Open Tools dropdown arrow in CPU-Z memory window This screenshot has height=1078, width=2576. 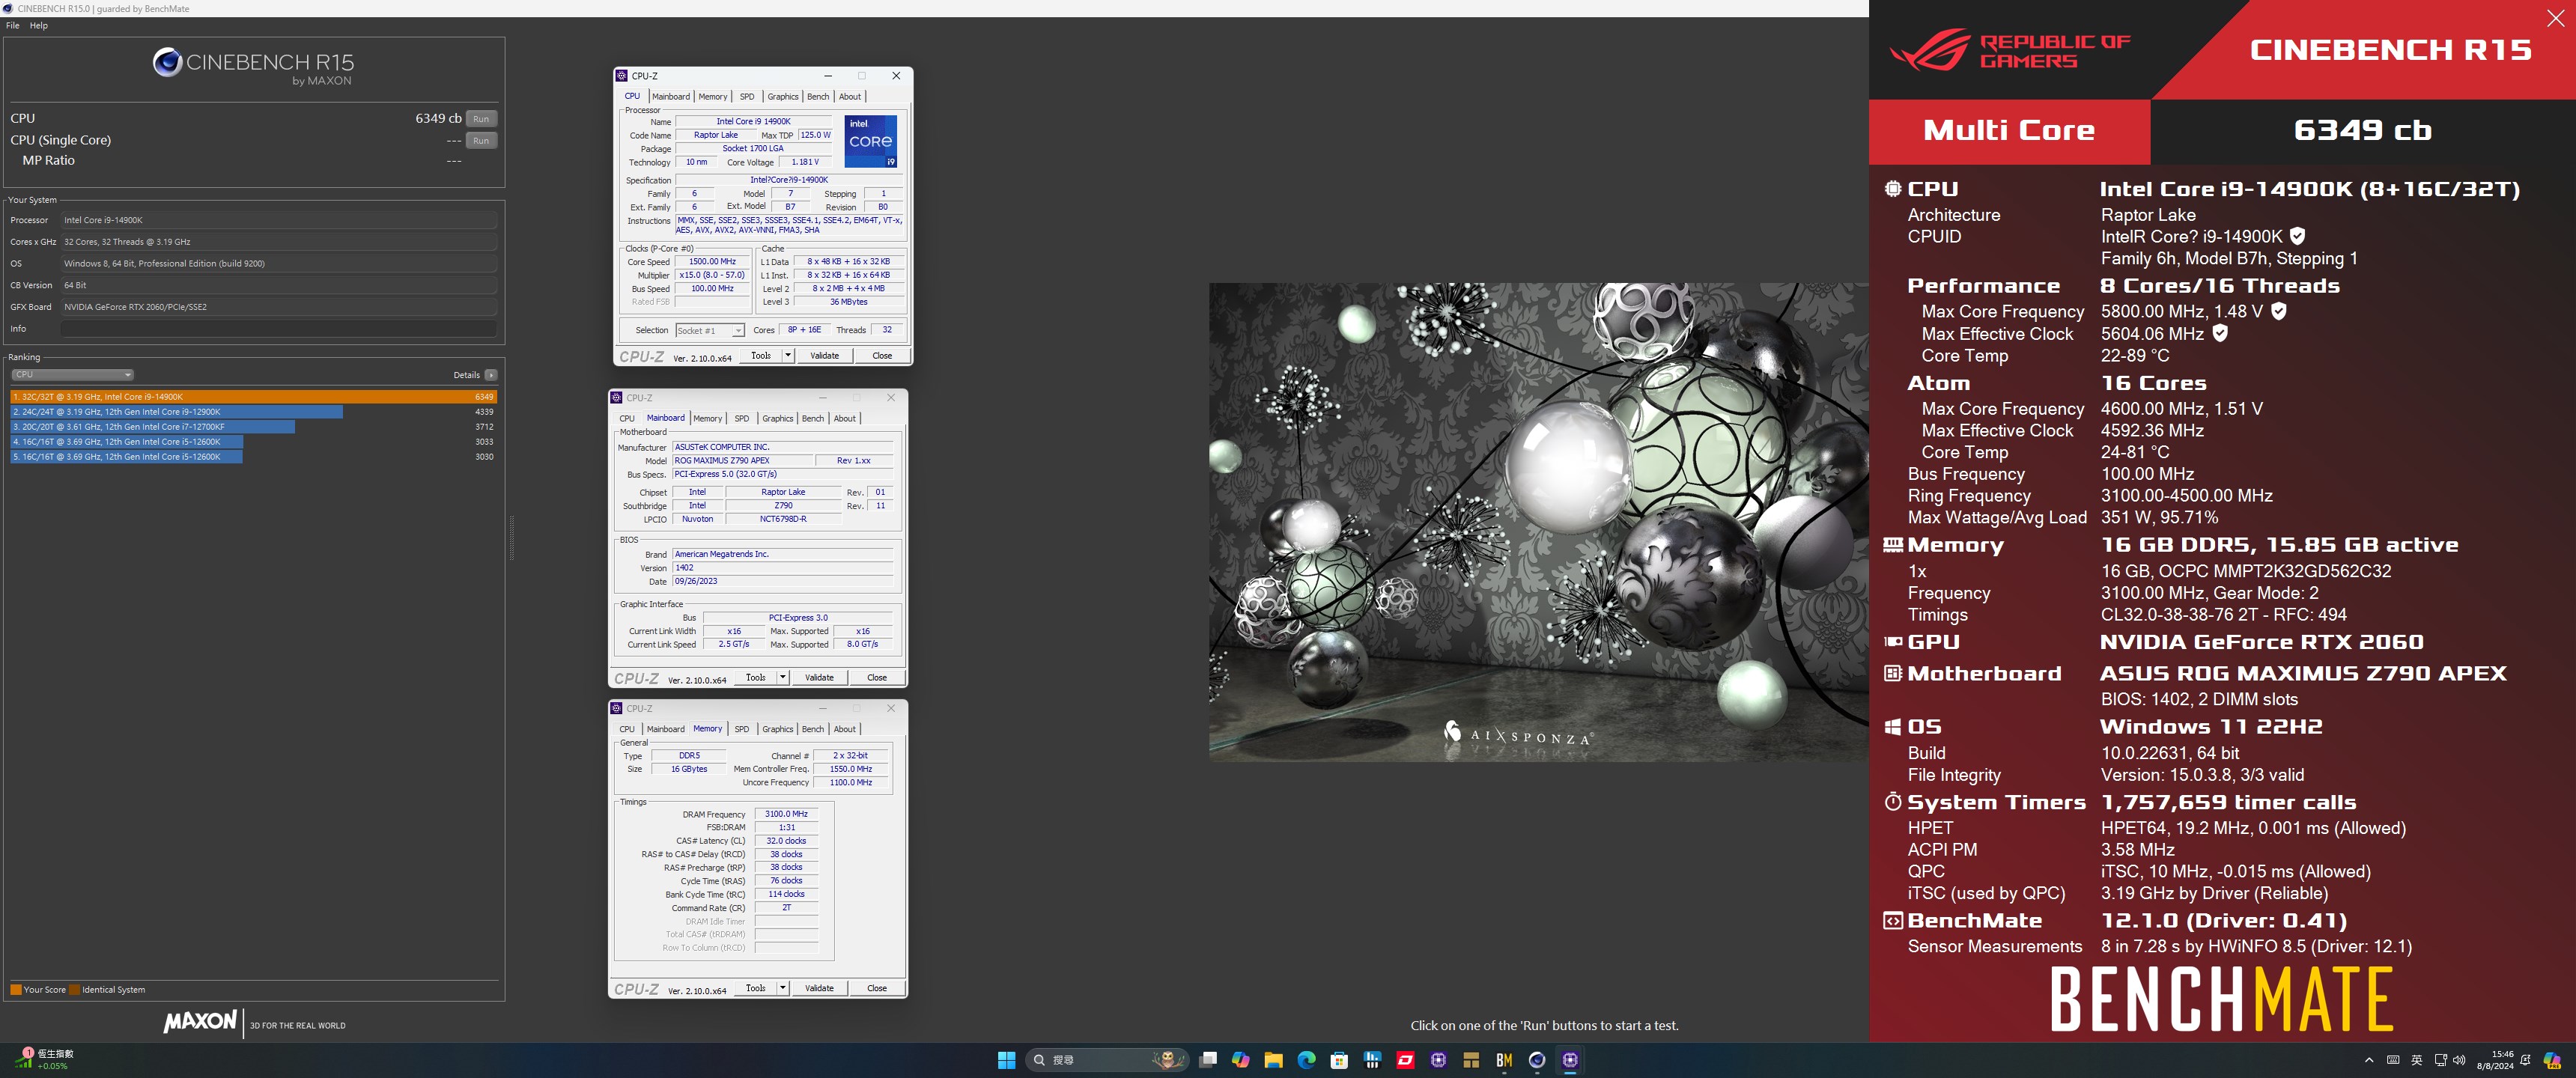[783, 988]
